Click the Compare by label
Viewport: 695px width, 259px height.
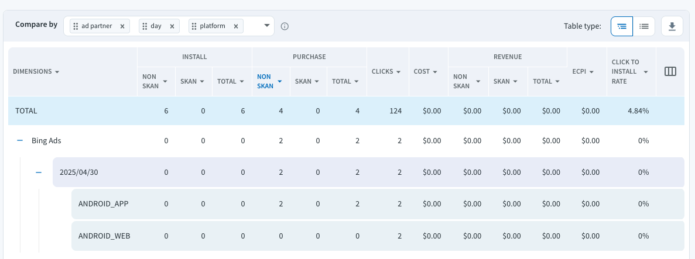(36, 25)
